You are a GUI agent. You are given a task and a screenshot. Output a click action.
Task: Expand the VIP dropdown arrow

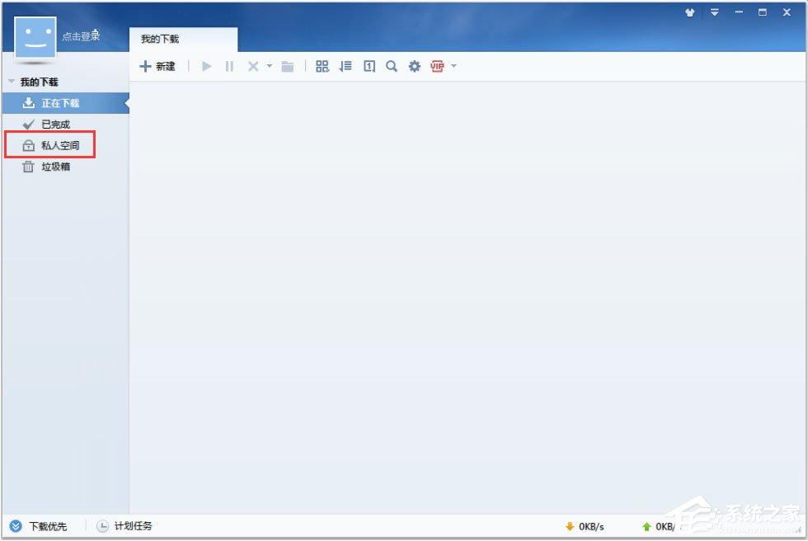tap(453, 66)
